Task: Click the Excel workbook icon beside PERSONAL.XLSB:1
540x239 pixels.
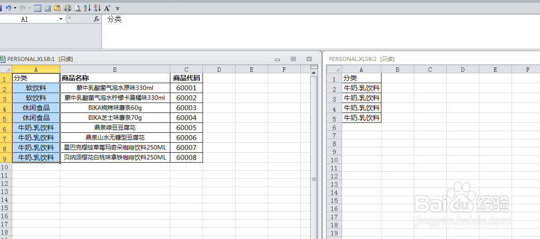Action: tap(3, 59)
